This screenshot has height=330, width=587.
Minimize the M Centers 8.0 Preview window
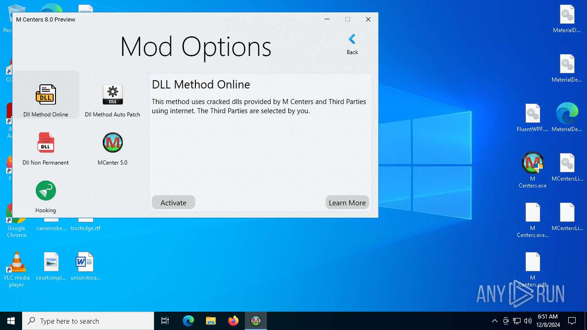point(327,19)
